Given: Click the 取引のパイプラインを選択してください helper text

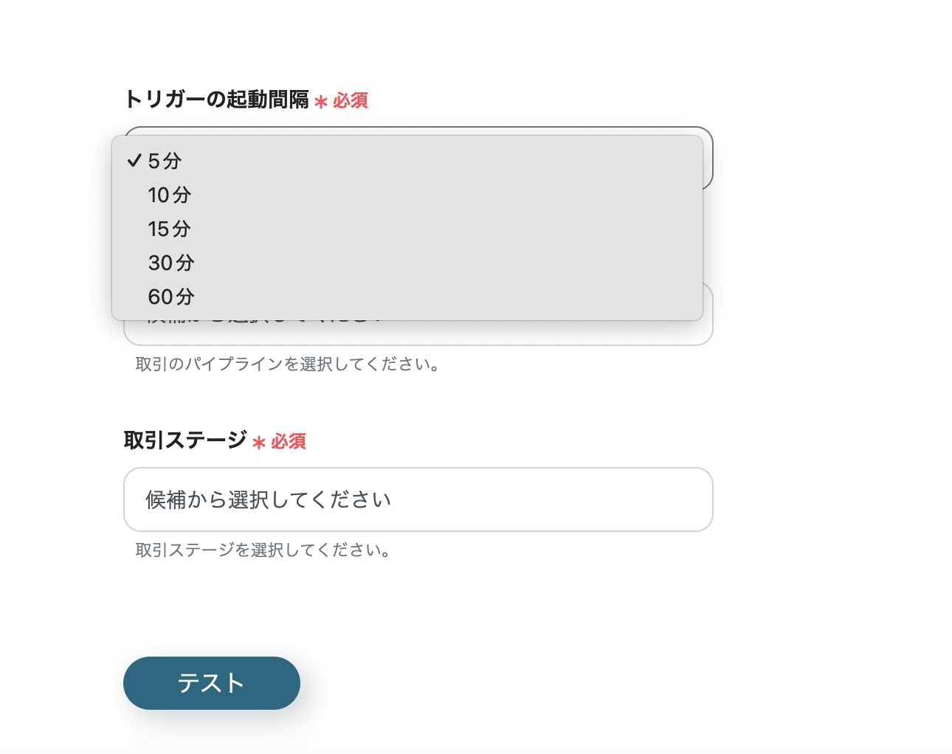Looking at the screenshot, I should click(x=286, y=364).
